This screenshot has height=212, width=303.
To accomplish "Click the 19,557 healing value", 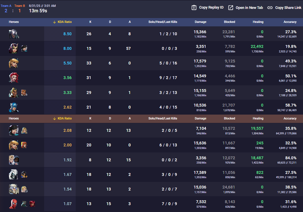I will (257, 128).
